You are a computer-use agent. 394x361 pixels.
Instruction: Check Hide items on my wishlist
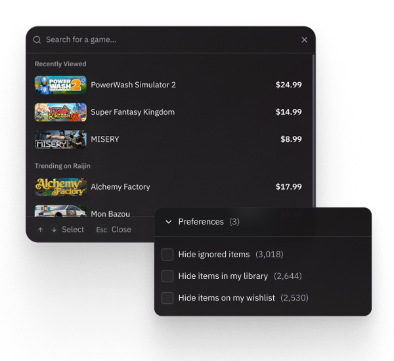pos(167,298)
